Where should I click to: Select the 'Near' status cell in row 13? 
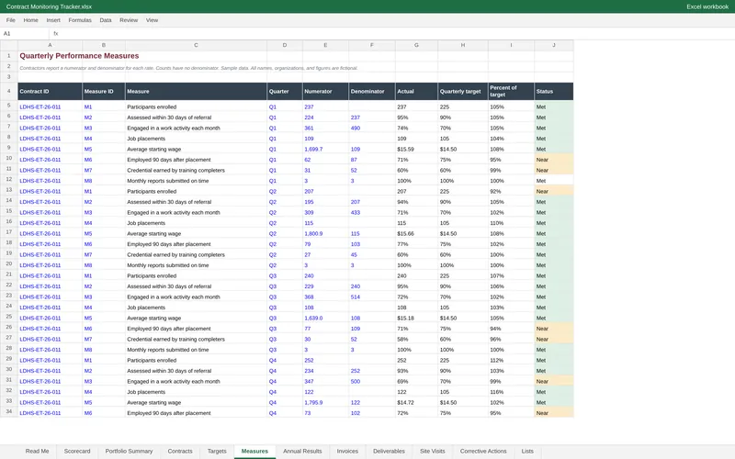554,191
